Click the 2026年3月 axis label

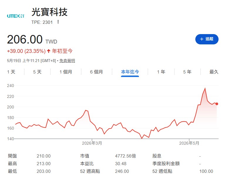point(92,143)
